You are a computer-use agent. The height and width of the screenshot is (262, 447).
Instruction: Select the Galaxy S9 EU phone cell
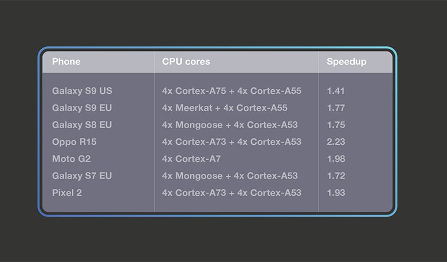click(x=82, y=108)
